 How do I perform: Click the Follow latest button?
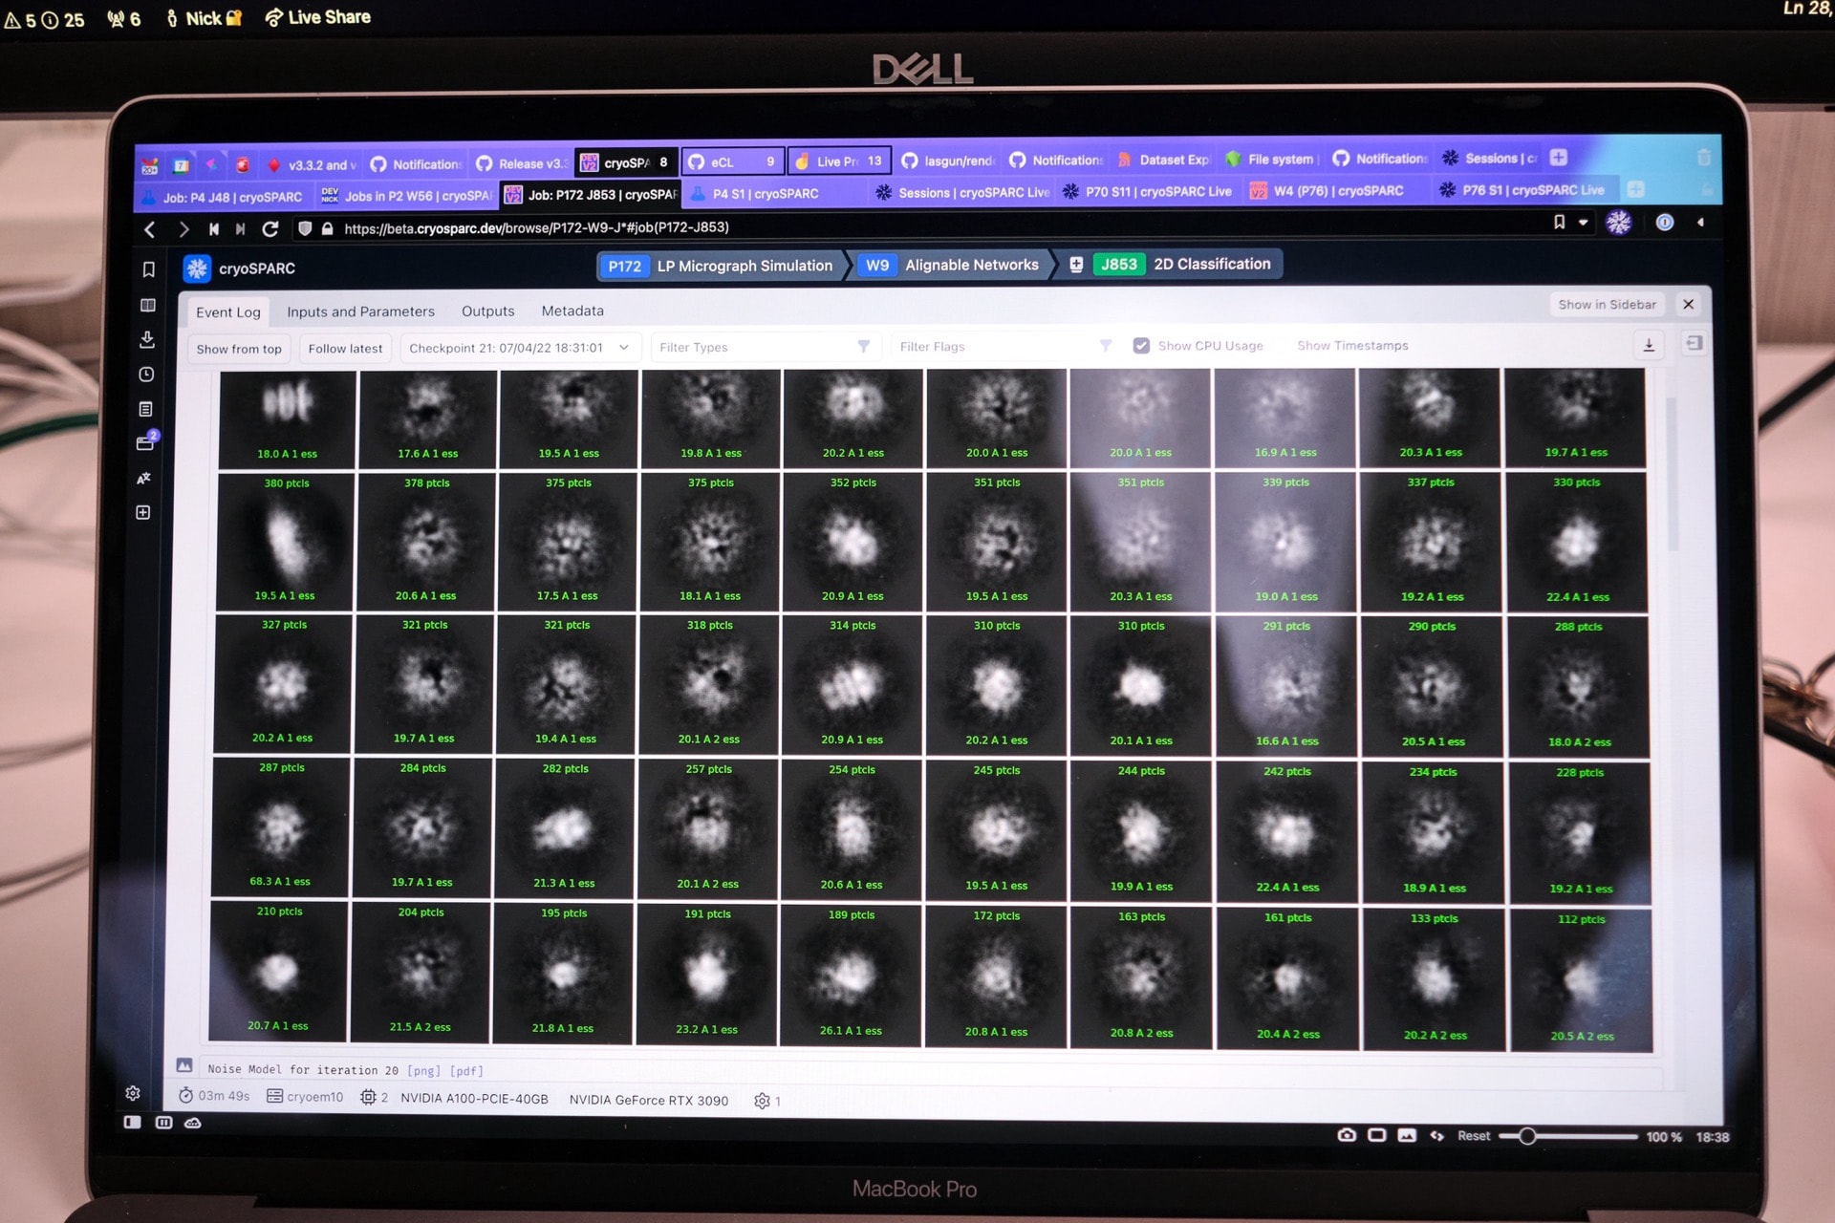(345, 349)
